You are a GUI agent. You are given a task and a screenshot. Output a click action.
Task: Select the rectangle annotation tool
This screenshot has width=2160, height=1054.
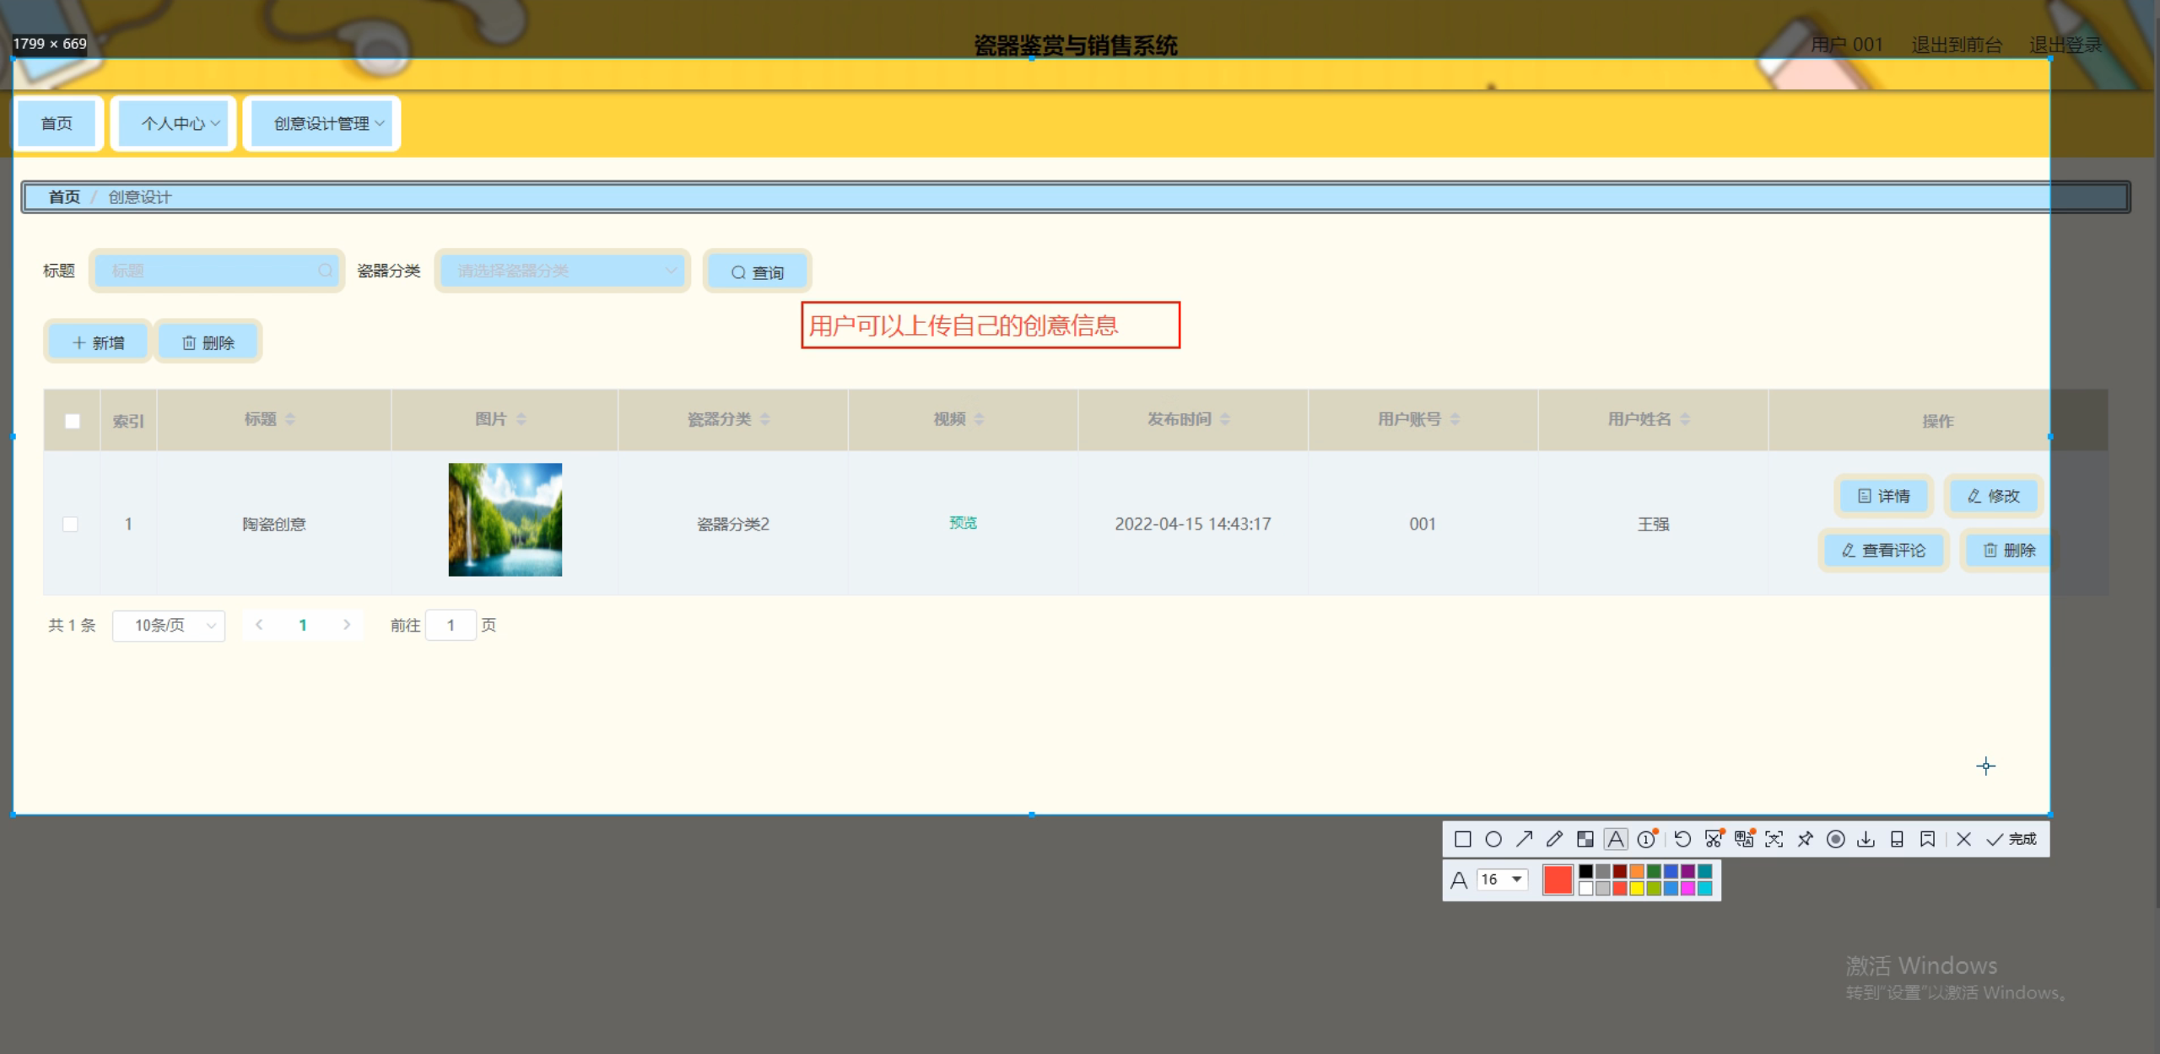coord(1463,839)
